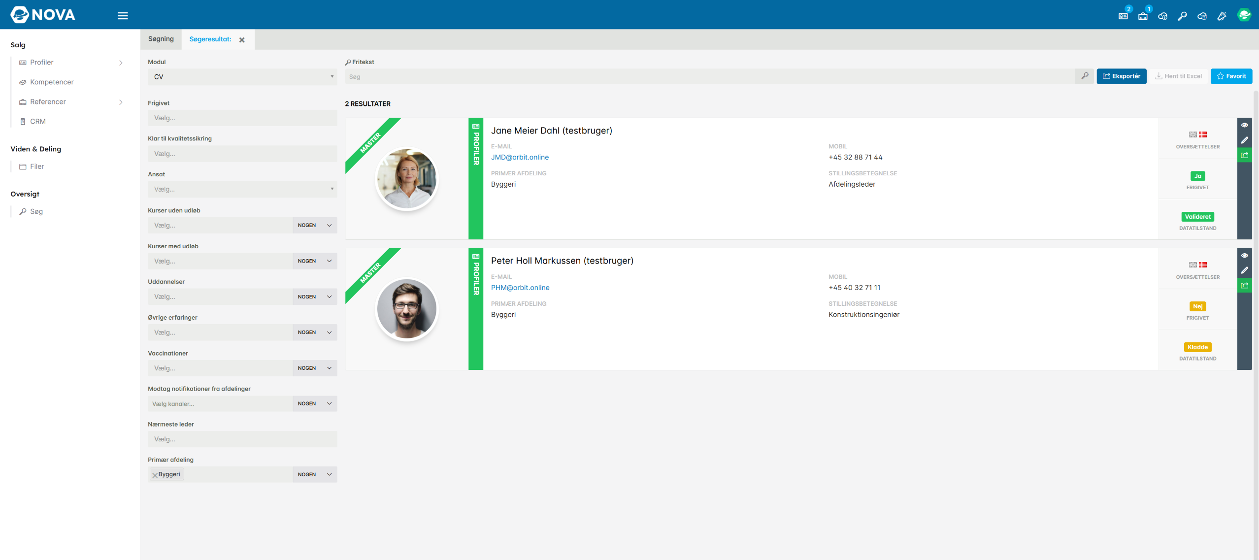Remove the Byggeri tag from Primær afdeling
Screen dimensions: 1259x560
point(155,475)
